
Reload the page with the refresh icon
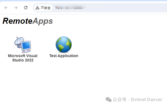pyautogui.click(x=26, y=8)
